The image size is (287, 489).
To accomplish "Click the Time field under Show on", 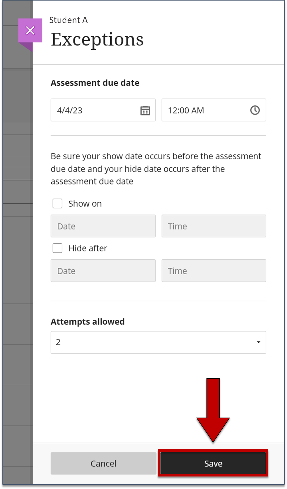I will coord(214,226).
